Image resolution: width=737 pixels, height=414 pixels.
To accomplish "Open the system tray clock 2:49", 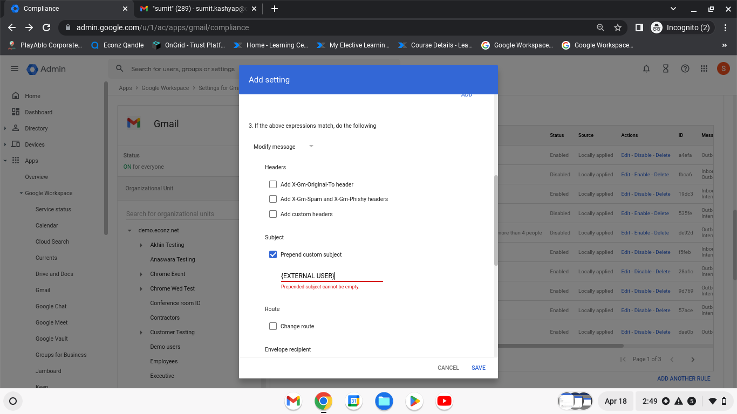I will (x=650, y=401).
